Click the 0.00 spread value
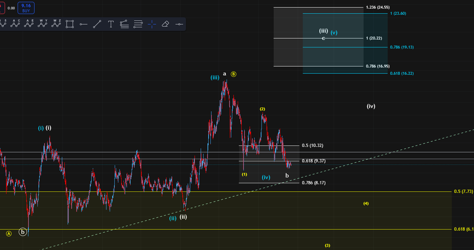Image resolution: width=474 pixels, height=250 pixels. 11,8
